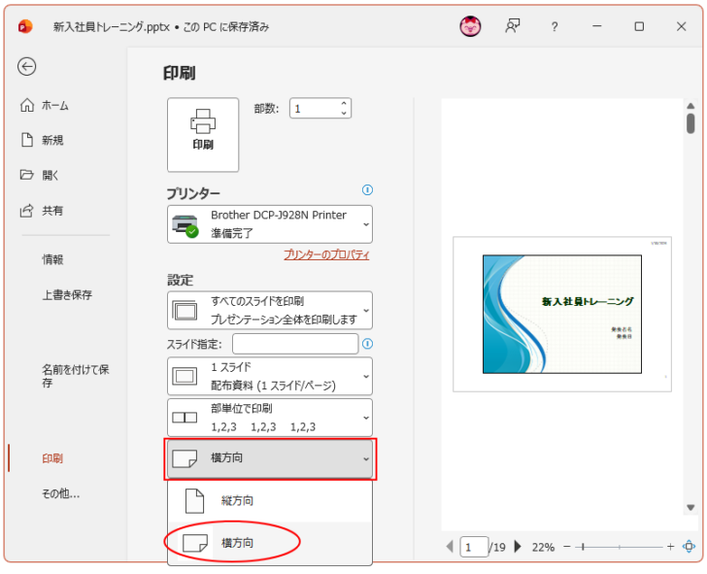Select 名前を付けて保存 (Save As)
707x574 pixels.
point(76,376)
